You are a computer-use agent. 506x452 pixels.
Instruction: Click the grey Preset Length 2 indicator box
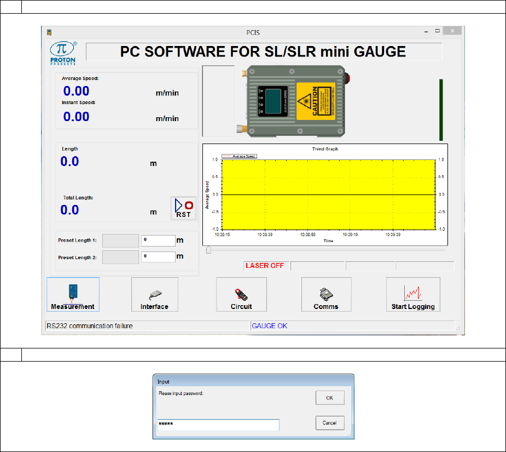(120, 258)
